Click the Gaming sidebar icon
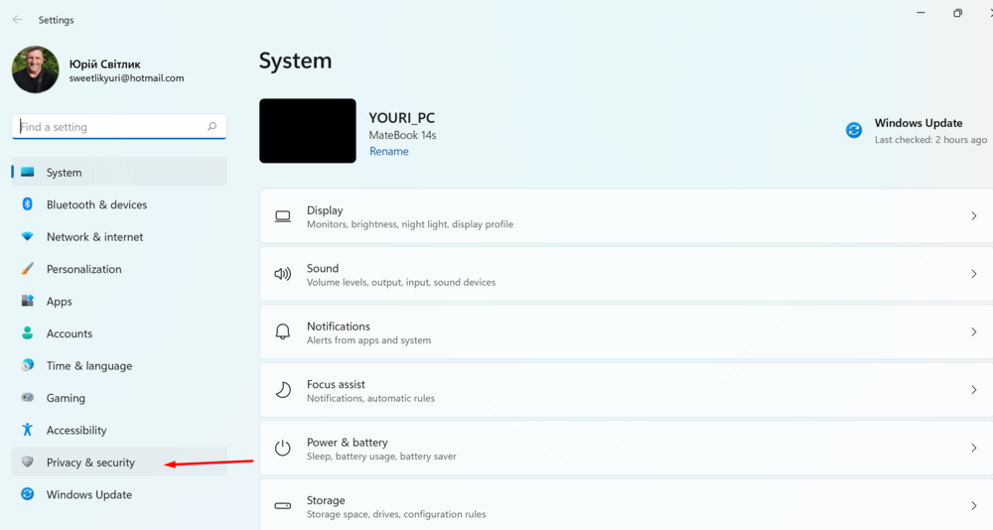Image resolution: width=993 pixels, height=530 pixels. (x=28, y=398)
